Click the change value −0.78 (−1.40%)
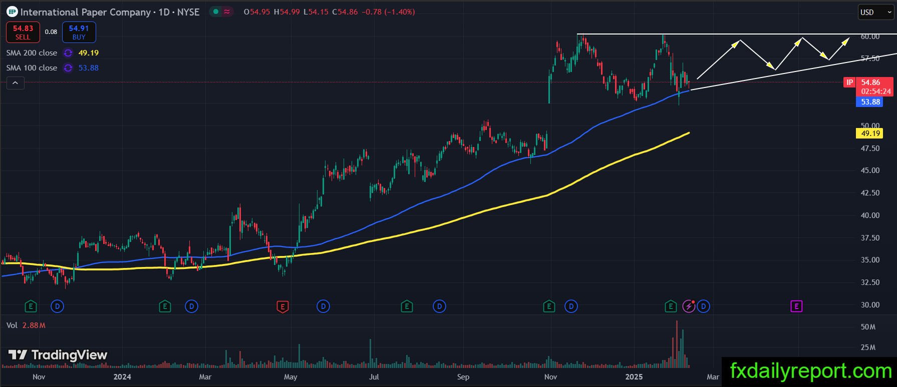The width and height of the screenshot is (897, 387). [388, 12]
